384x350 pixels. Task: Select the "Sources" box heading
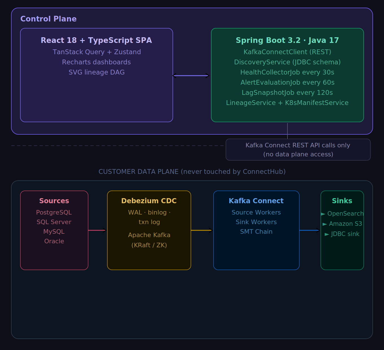point(54,201)
